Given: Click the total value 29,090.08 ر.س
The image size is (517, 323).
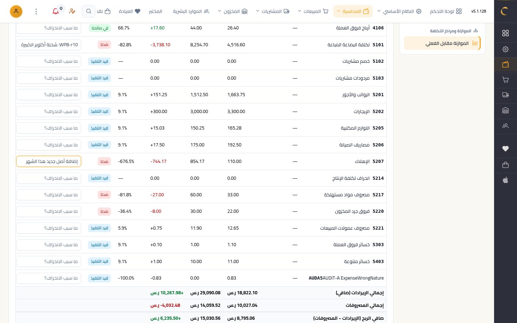Looking at the screenshot, I should pyautogui.click(x=205, y=293).
